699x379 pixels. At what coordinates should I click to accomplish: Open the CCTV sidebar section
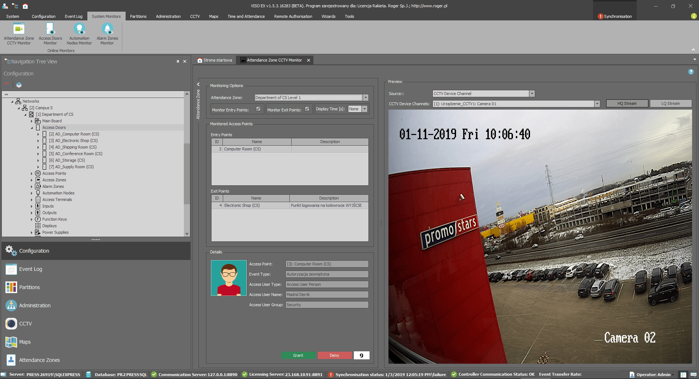(25, 324)
